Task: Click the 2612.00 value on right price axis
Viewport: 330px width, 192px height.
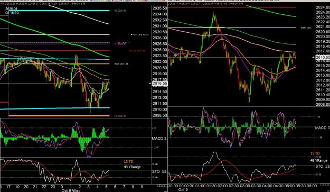Action: coord(323,85)
